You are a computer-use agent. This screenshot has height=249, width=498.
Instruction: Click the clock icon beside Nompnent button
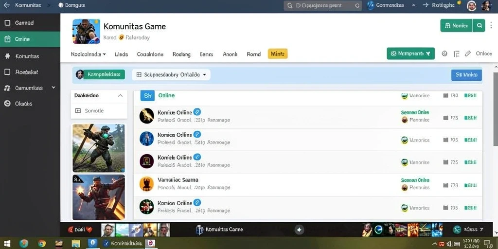tap(445, 53)
